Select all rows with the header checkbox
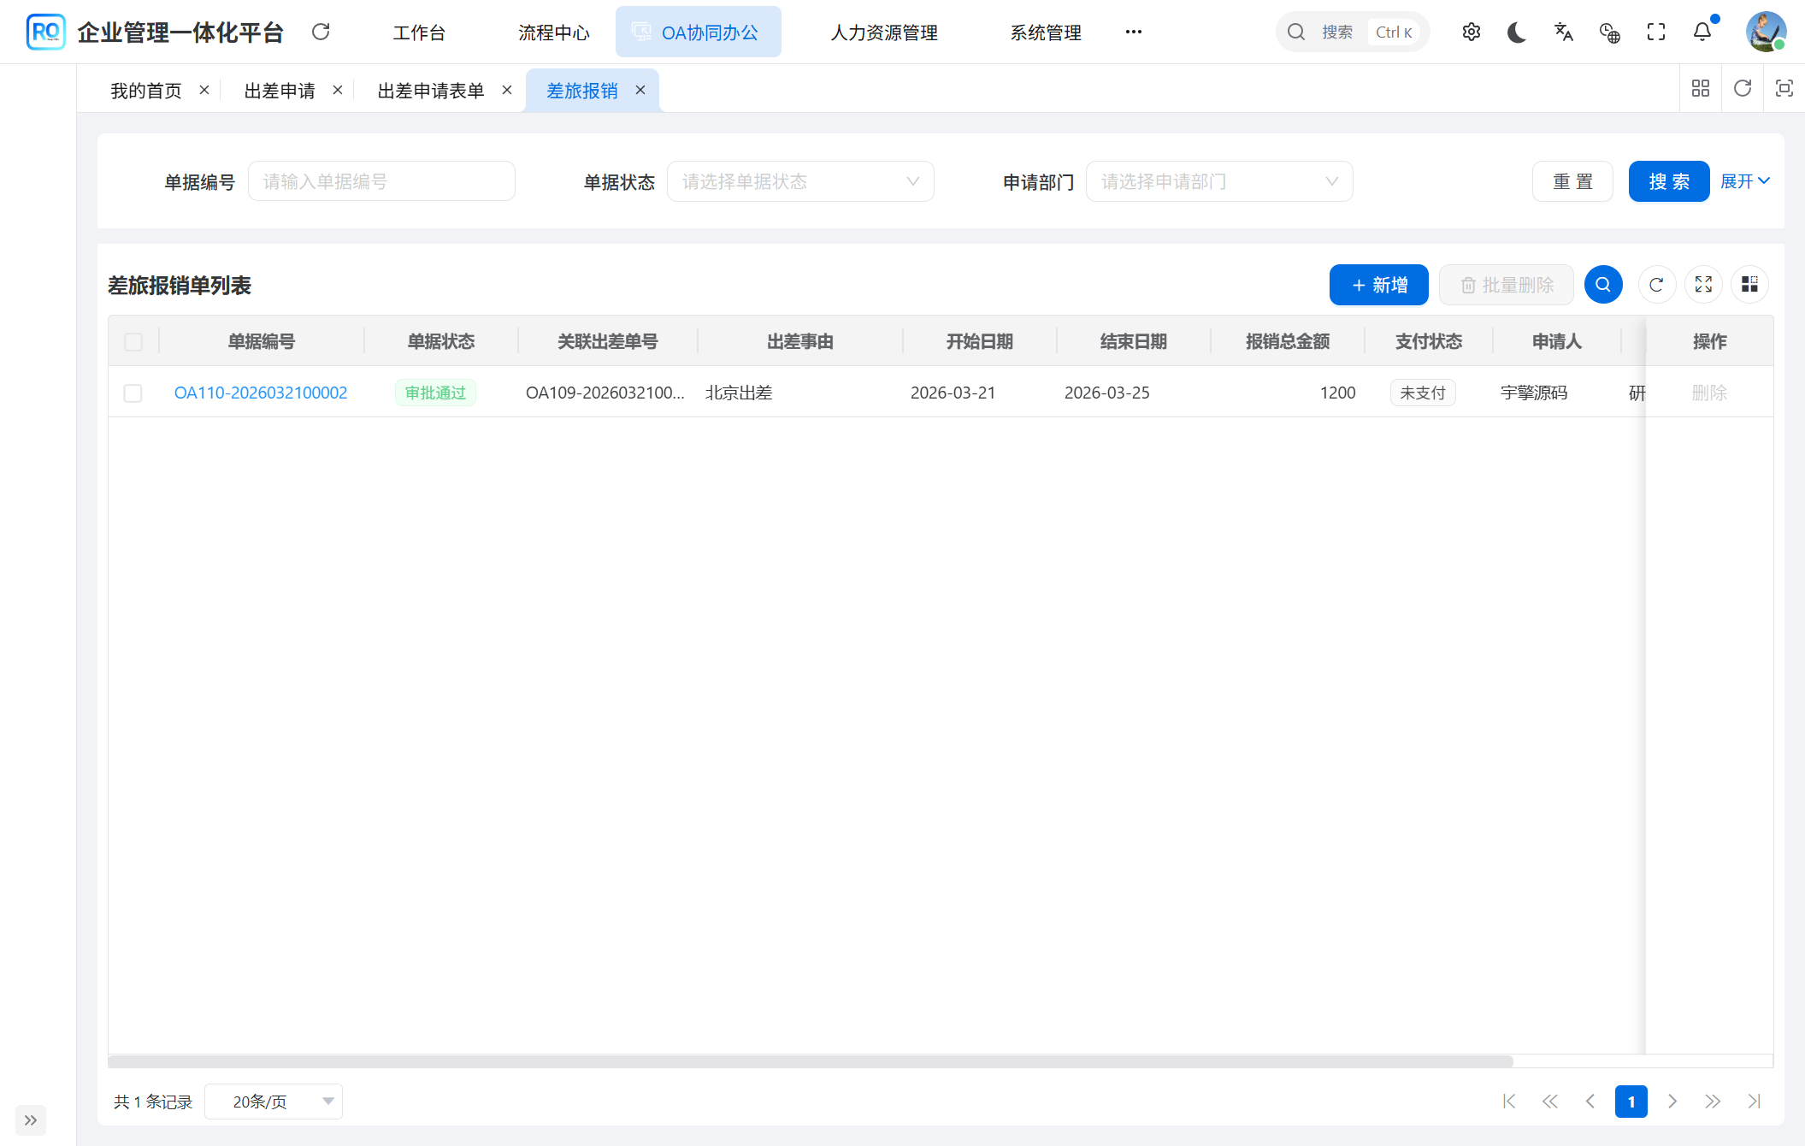The image size is (1805, 1146). [133, 342]
